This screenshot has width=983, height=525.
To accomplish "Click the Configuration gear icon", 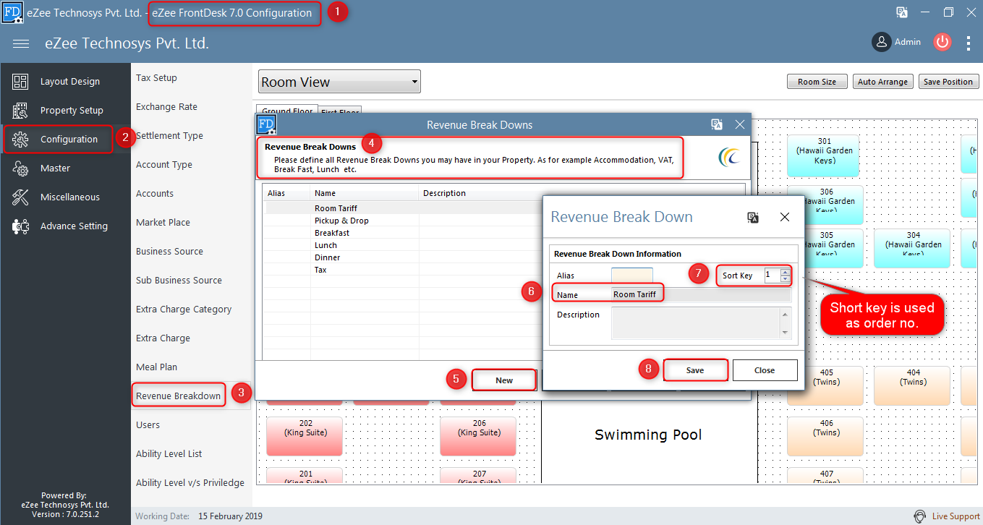I will click(x=20, y=140).
